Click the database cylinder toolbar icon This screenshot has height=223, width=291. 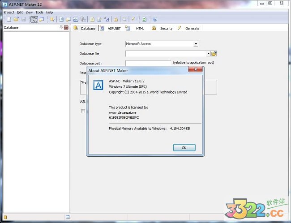[52, 19]
